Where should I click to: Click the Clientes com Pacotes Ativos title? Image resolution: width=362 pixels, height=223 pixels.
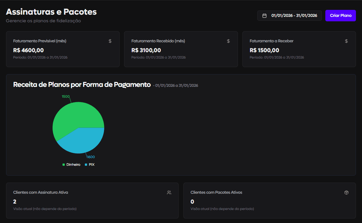click(x=216, y=192)
